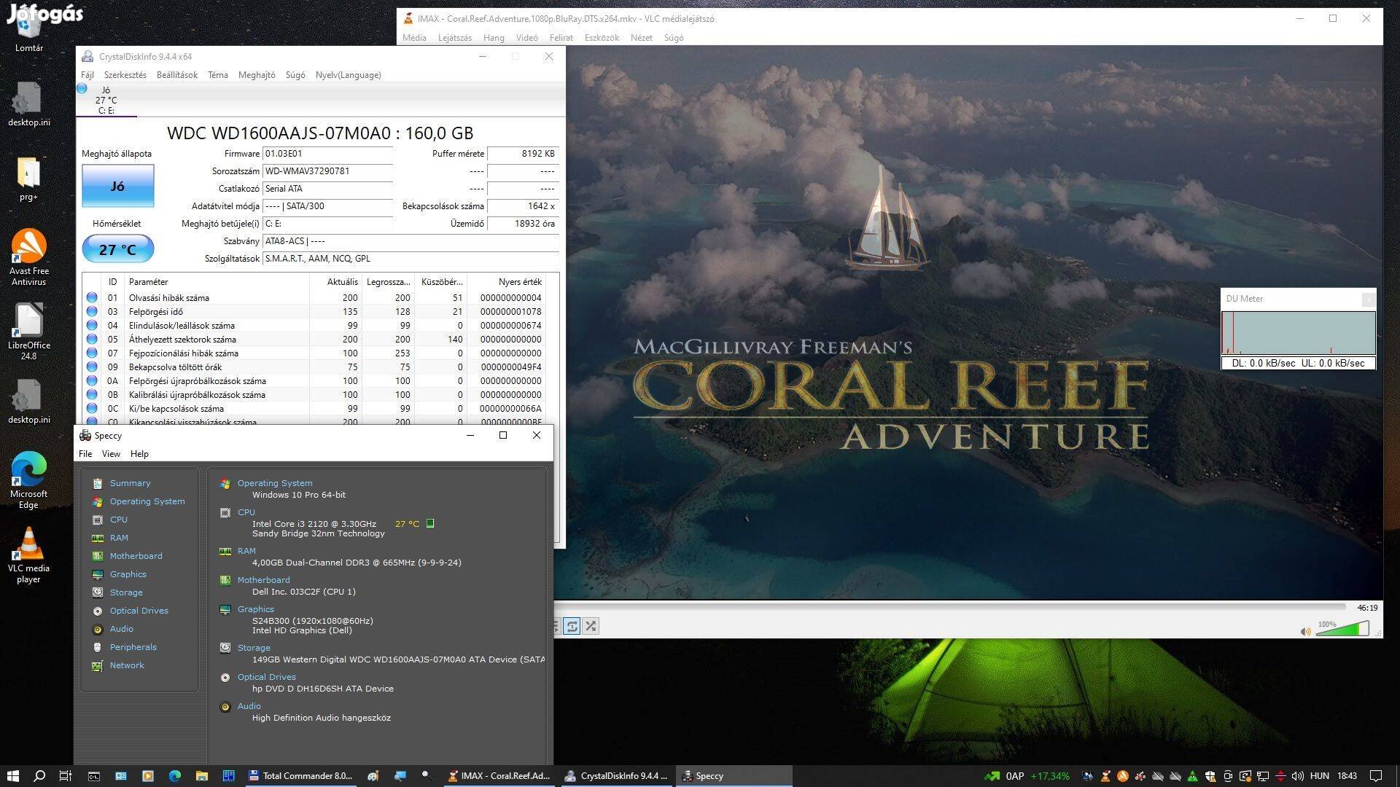The height and width of the screenshot is (787, 1400).
Task: Click the DU Meter traffic graph
Action: tap(1299, 333)
